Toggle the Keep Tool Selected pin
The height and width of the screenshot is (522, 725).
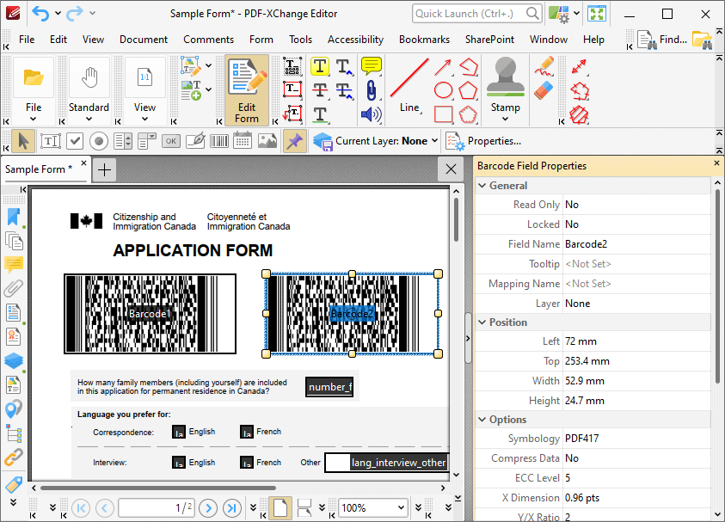pos(294,141)
